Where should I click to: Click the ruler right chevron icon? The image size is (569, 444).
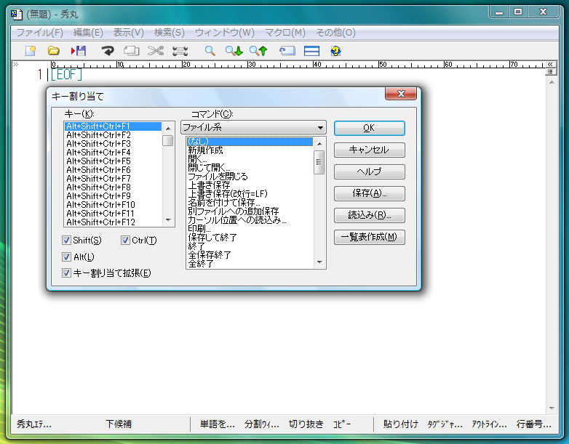[550, 64]
